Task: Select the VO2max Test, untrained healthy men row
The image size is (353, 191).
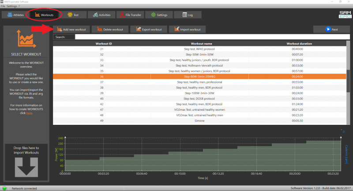Action: tap(199, 115)
